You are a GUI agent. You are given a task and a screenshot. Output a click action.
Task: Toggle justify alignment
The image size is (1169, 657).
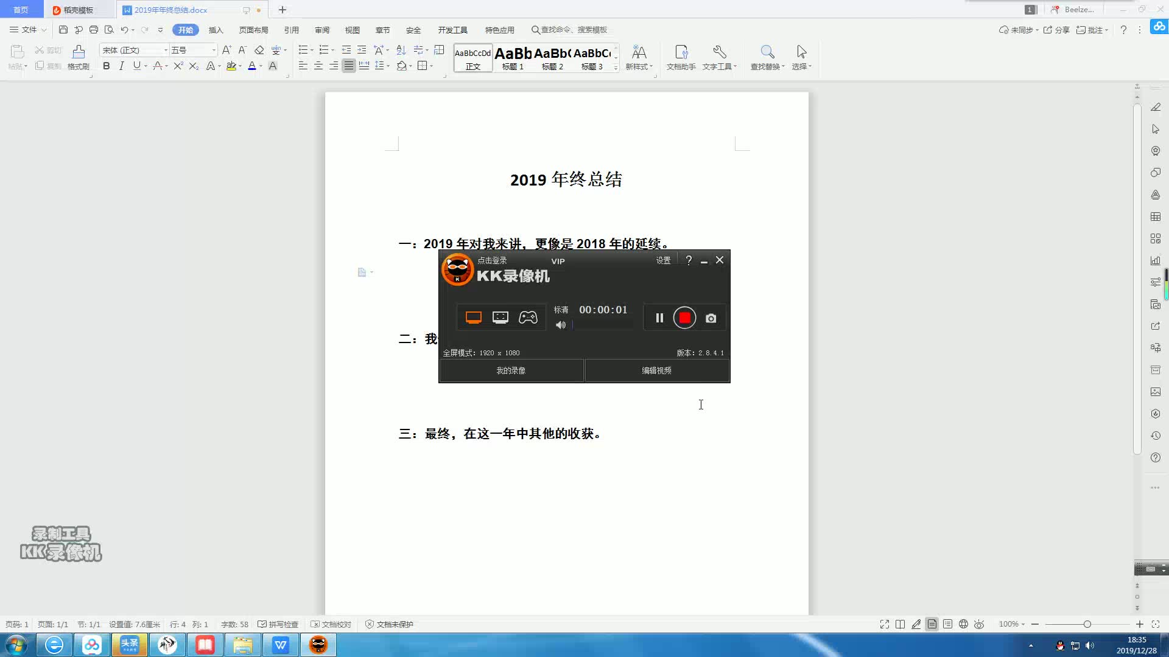(348, 66)
